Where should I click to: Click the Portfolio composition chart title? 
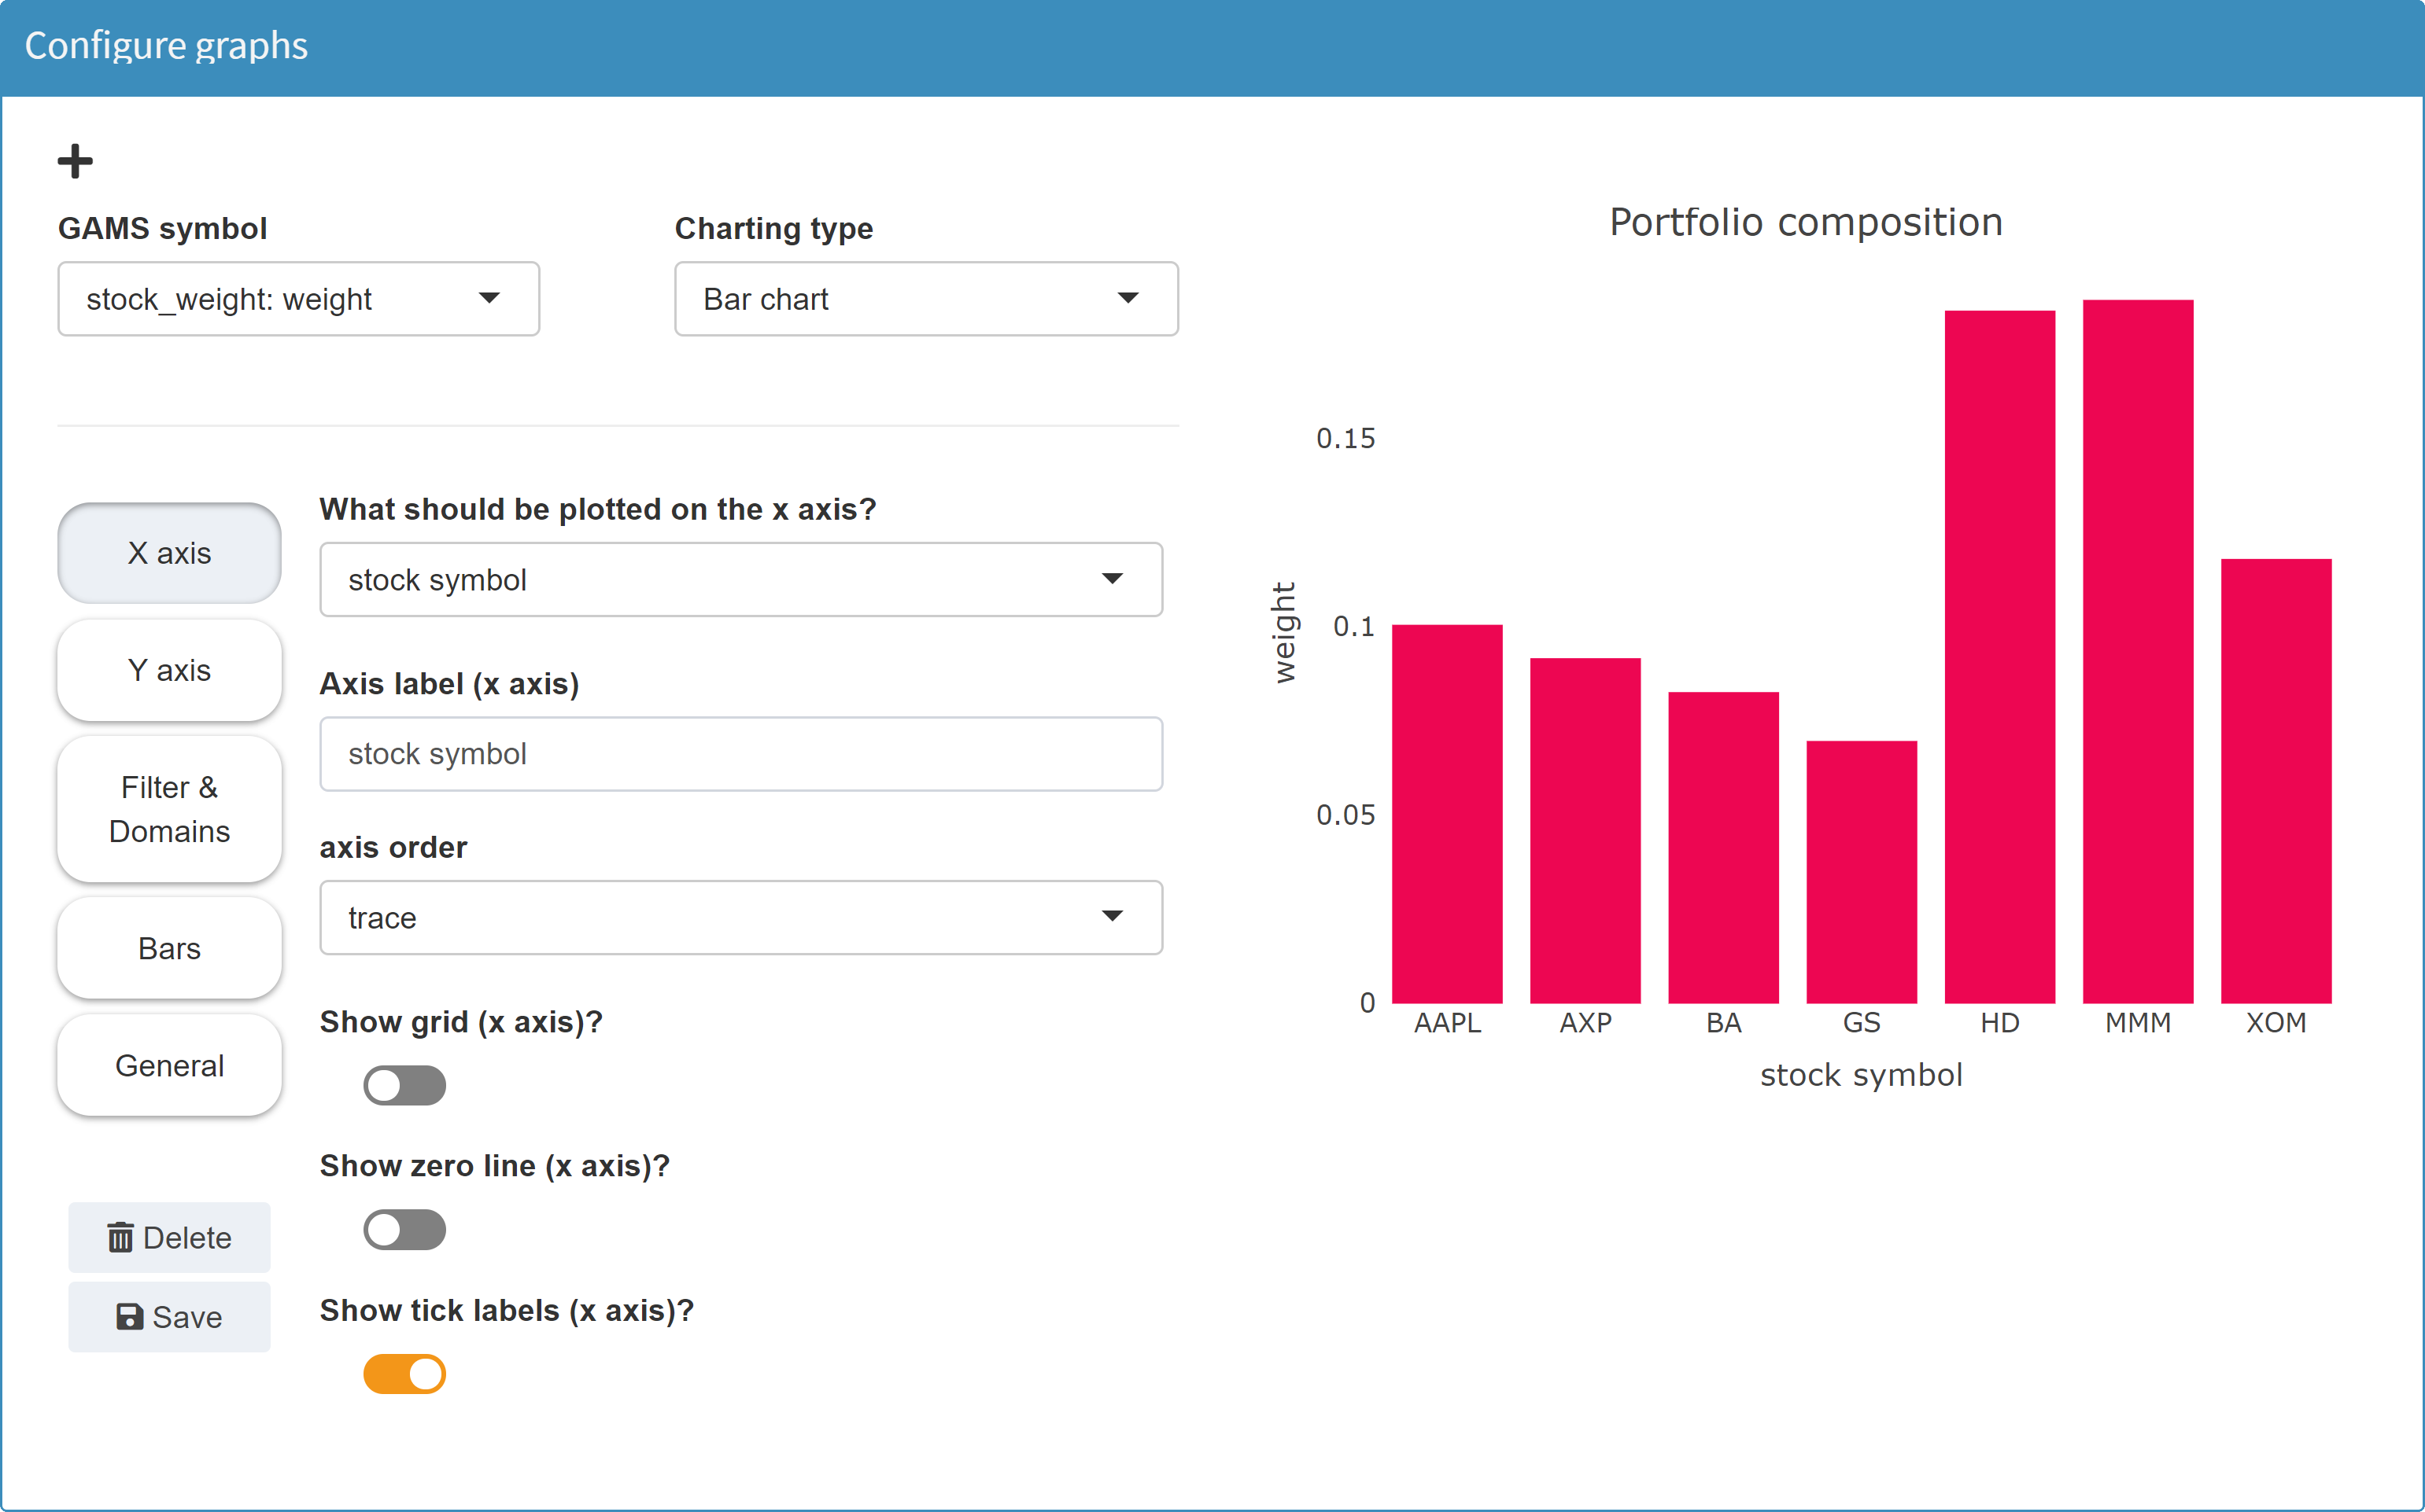click(x=1805, y=221)
